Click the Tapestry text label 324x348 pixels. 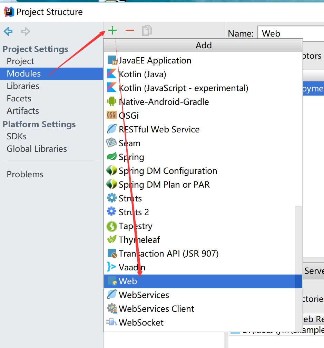pos(136,226)
